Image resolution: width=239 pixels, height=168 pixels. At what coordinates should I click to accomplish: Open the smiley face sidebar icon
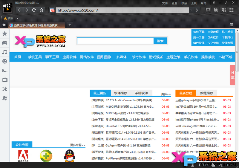(x=5, y=61)
